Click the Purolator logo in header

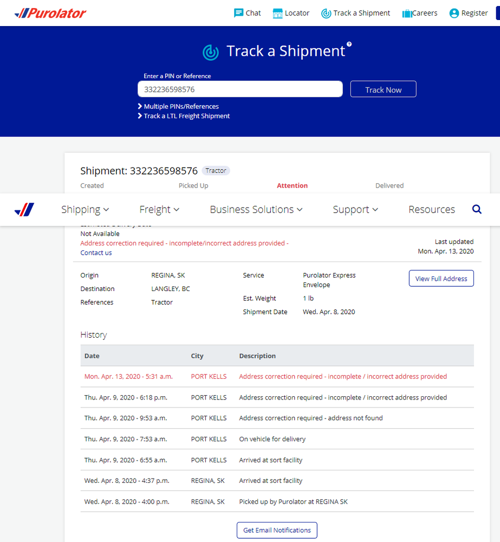coord(50,13)
